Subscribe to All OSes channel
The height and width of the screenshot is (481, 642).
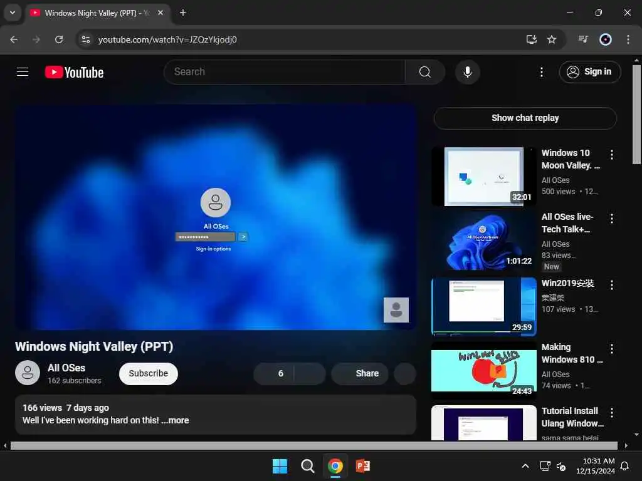148,373
